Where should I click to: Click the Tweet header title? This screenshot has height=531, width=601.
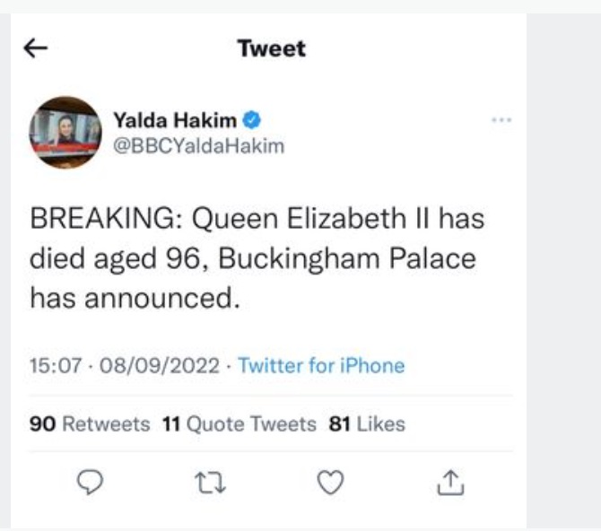point(271,48)
